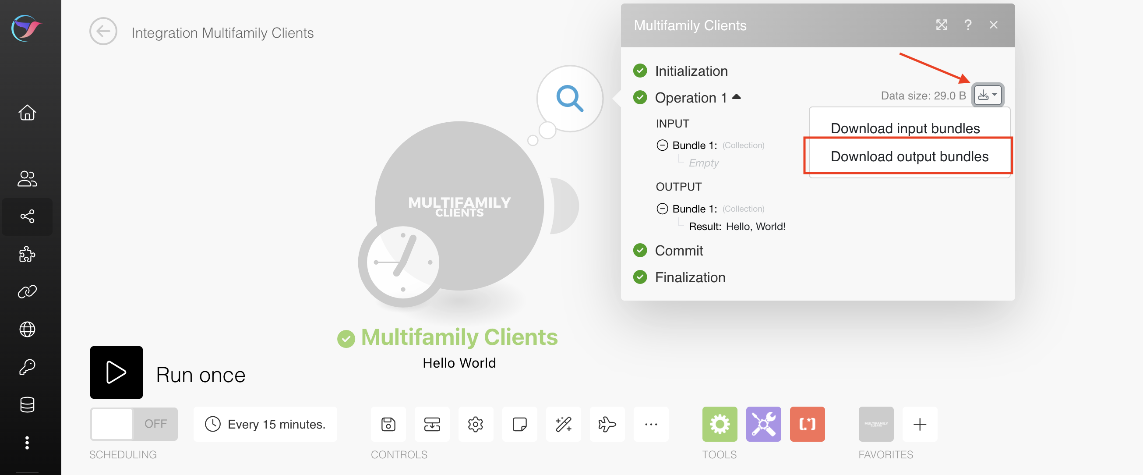Add a favorite with the plus button
The height and width of the screenshot is (475, 1143).
pos(919,424)
